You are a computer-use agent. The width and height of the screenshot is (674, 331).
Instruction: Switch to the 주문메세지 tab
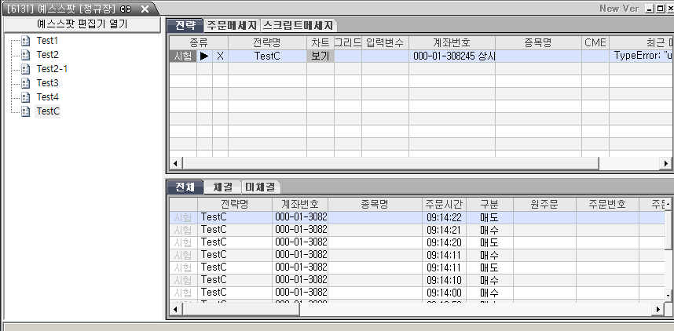tap(232, 25)
